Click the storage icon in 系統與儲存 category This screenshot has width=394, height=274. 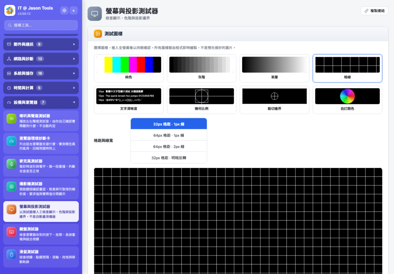9,74
